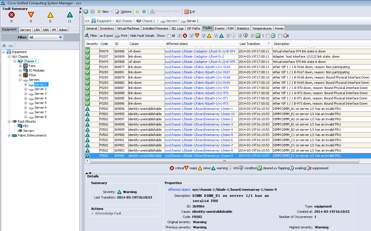Expand the PSUs tree node

coord(20,75)
